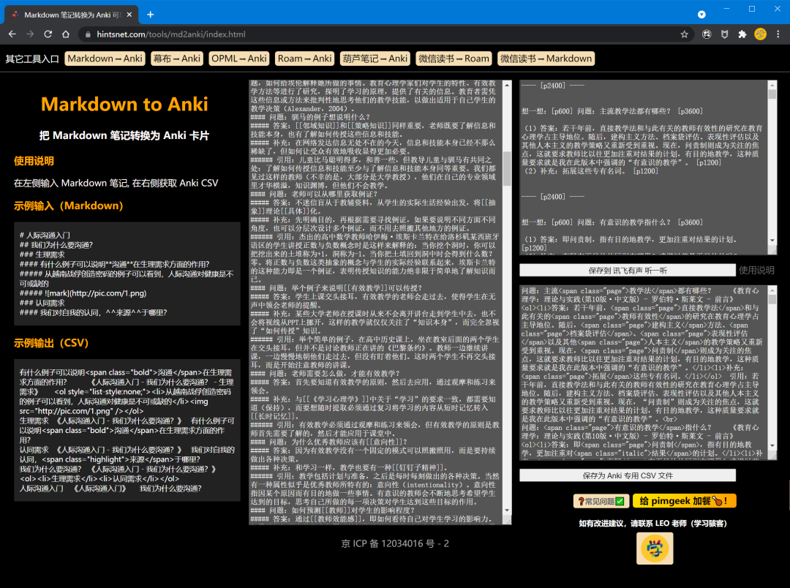This screenshot has height=588, width=790.
Task: Open the Chrome three-dot menu
Action: tap(778, 34)
